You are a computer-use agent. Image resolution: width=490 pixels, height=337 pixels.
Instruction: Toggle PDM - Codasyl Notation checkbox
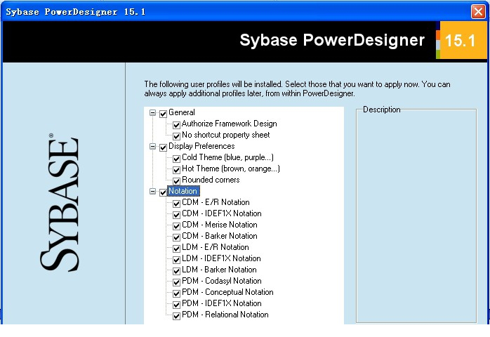[x=177, y=282]
